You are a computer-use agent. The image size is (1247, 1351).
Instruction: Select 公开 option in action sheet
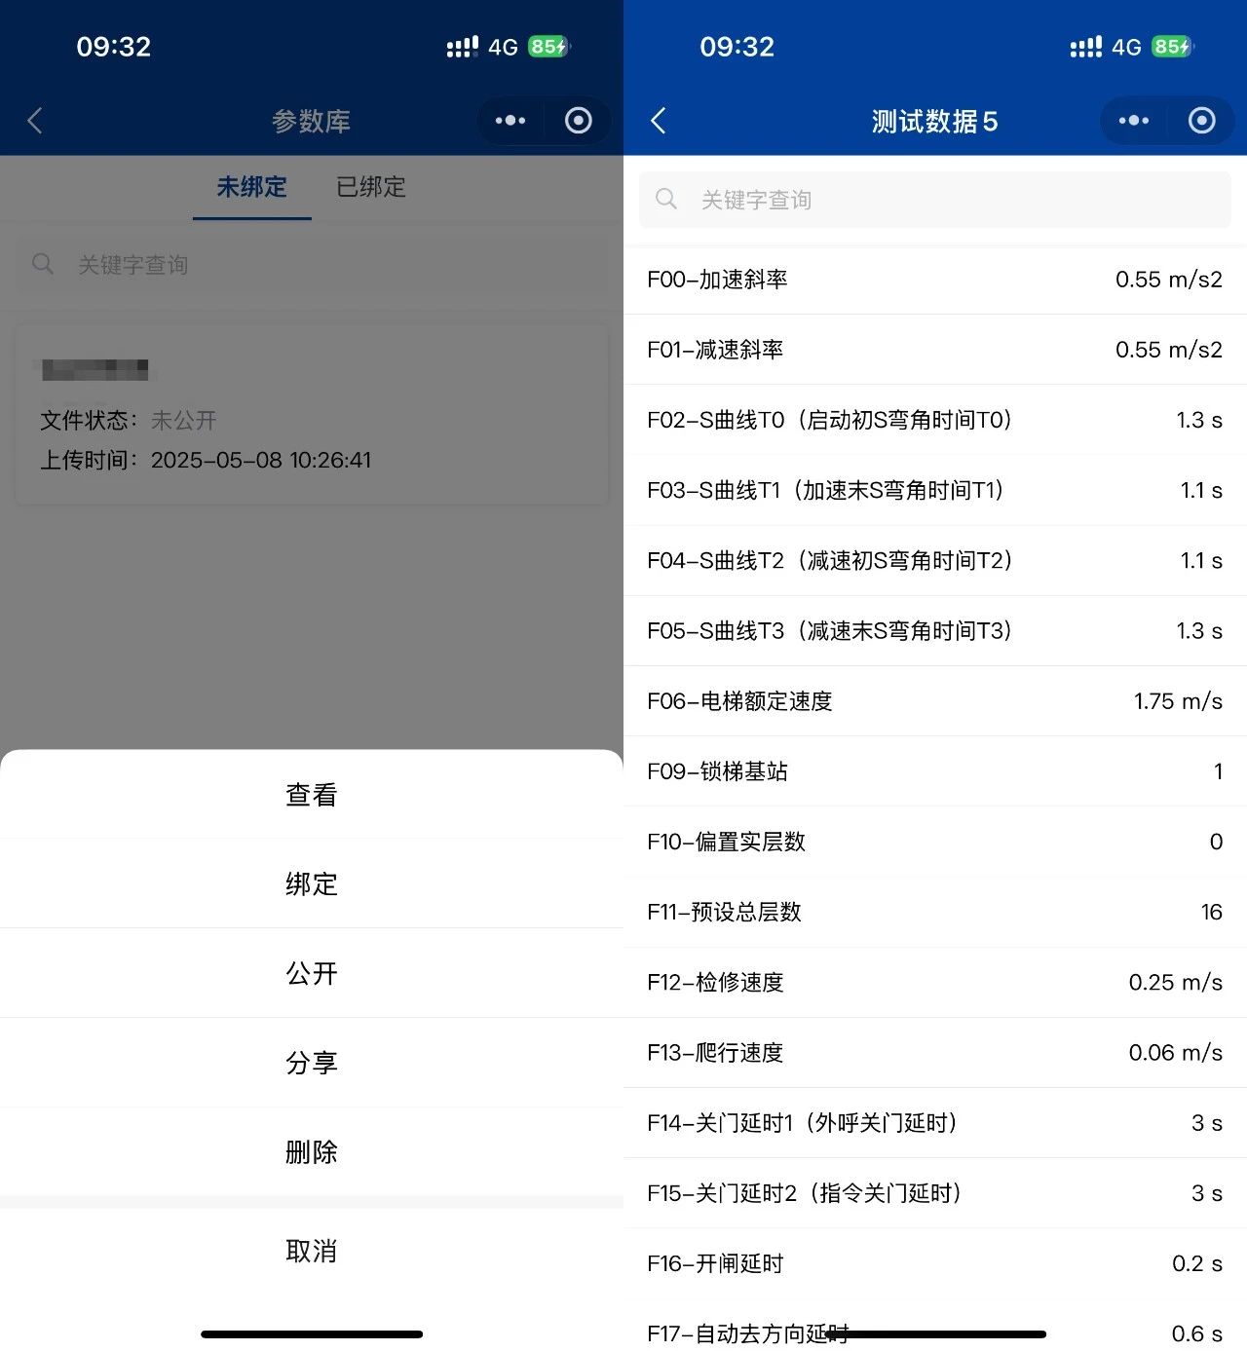[312, 974]
